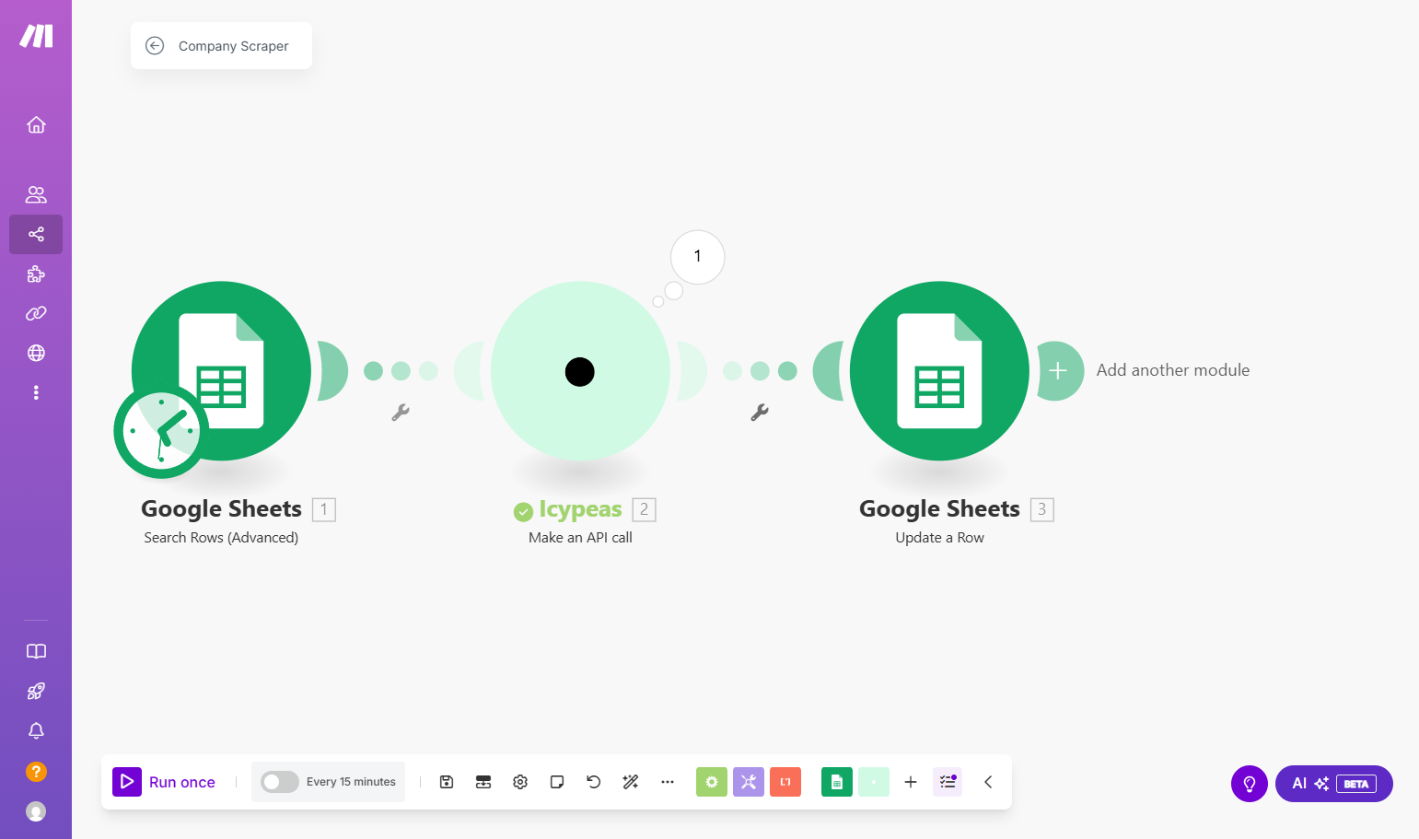The height and width of the screenshot is (839, 1419).
Task: Open Google Sheets Update a Row module
Action: 939,371
